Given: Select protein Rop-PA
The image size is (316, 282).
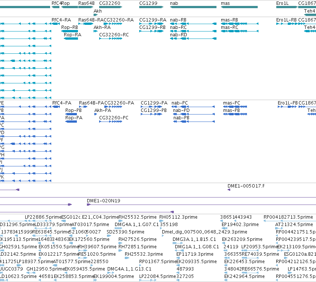Looking at the screenshot, I should coord(74,118).
